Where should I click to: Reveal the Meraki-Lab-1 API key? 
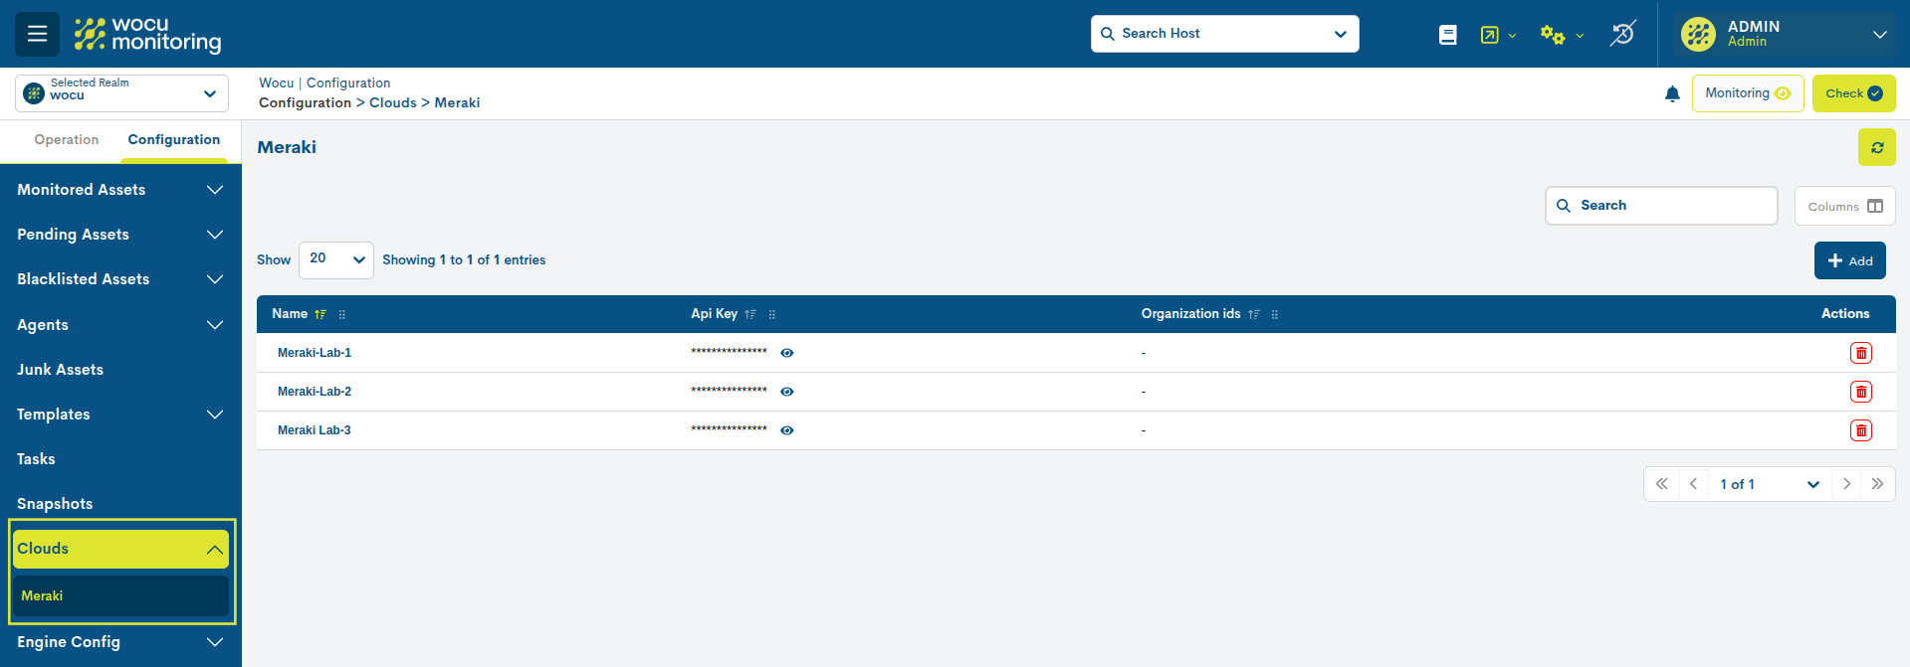pyautogui.click(x=787, y=353)
